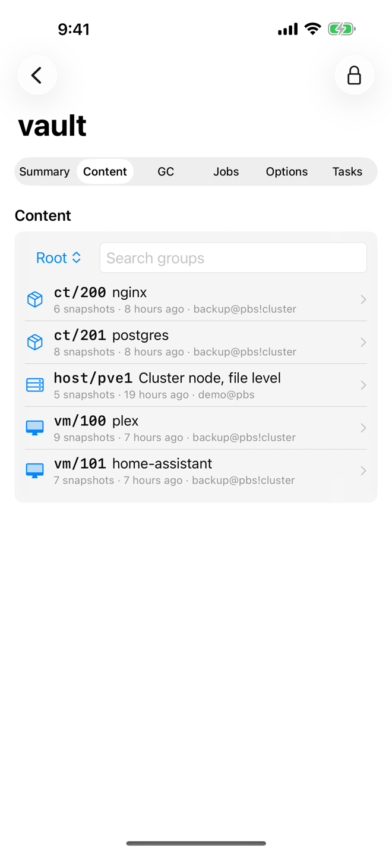
Task: Open the Options tab
Action: click(x=287, y=171)
